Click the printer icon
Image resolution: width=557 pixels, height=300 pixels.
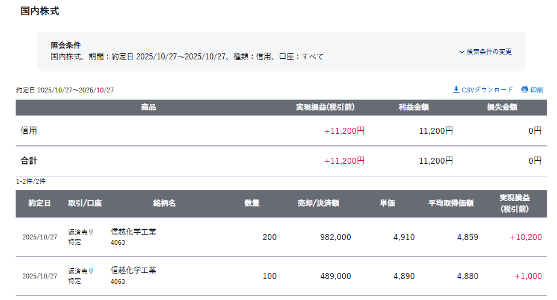click(x=525, y=89)
